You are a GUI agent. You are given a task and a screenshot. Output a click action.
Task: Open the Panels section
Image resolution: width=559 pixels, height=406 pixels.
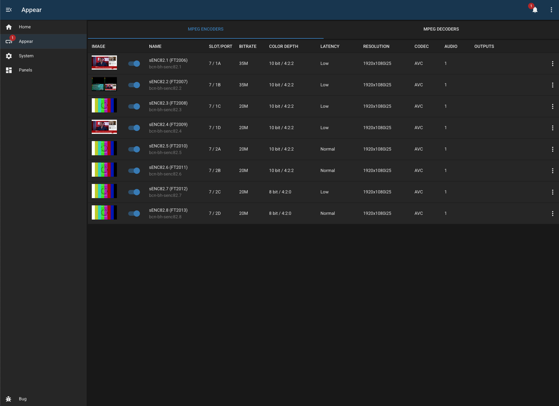tap(25, 70)
